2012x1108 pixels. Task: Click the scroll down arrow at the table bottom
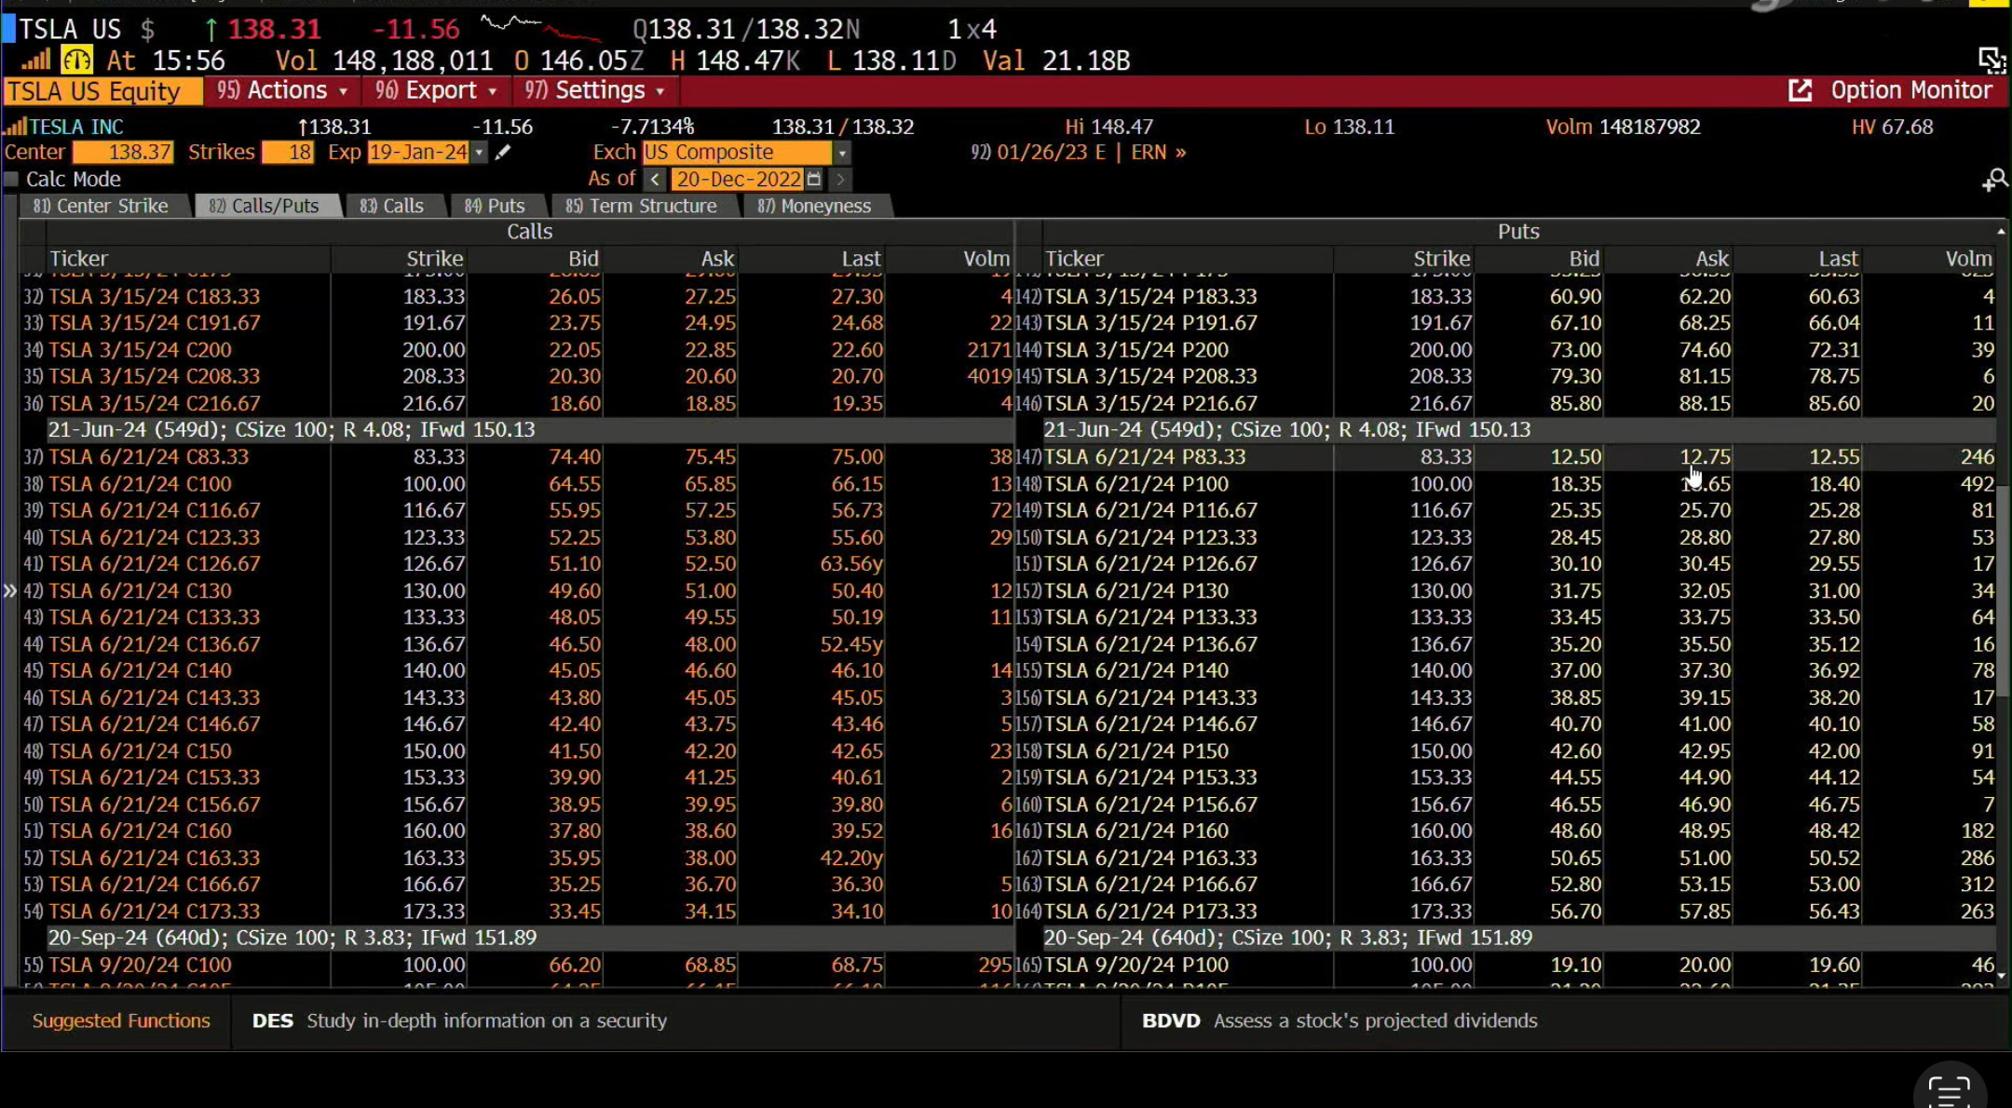click(2001, 975)
